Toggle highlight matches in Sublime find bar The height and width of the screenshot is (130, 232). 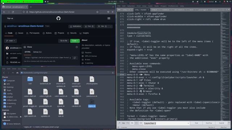click(141, 123)
